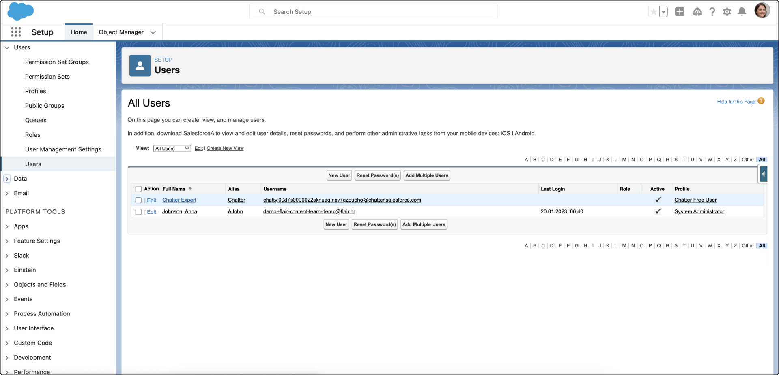The width and height of the screenshot is (779, 375).
Task: Select the checkbox for Chatter Expert row
Action: (x=138, y=200)
